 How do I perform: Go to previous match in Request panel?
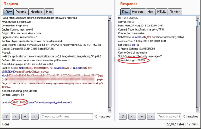pos(16,117)
